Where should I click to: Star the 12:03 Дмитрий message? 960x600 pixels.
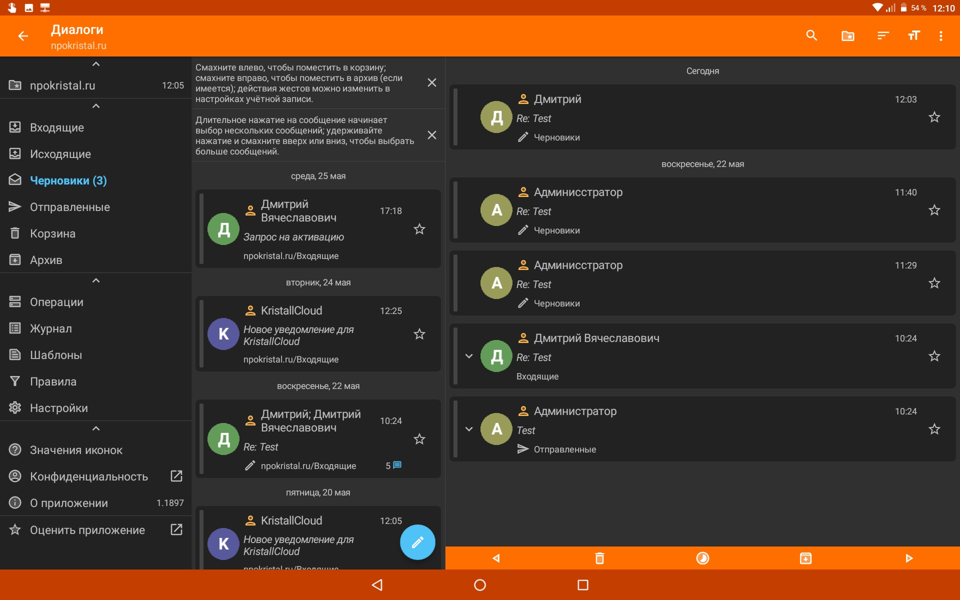[934, 117]
